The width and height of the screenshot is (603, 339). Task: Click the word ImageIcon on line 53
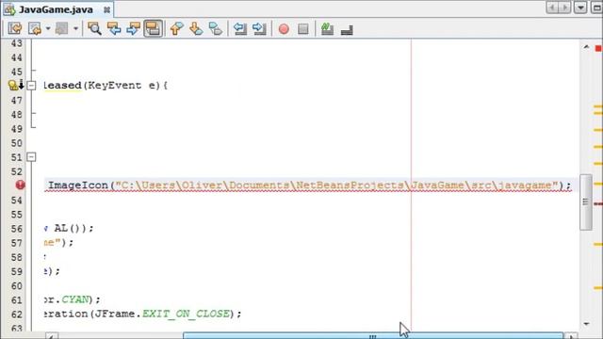(78, 186)
